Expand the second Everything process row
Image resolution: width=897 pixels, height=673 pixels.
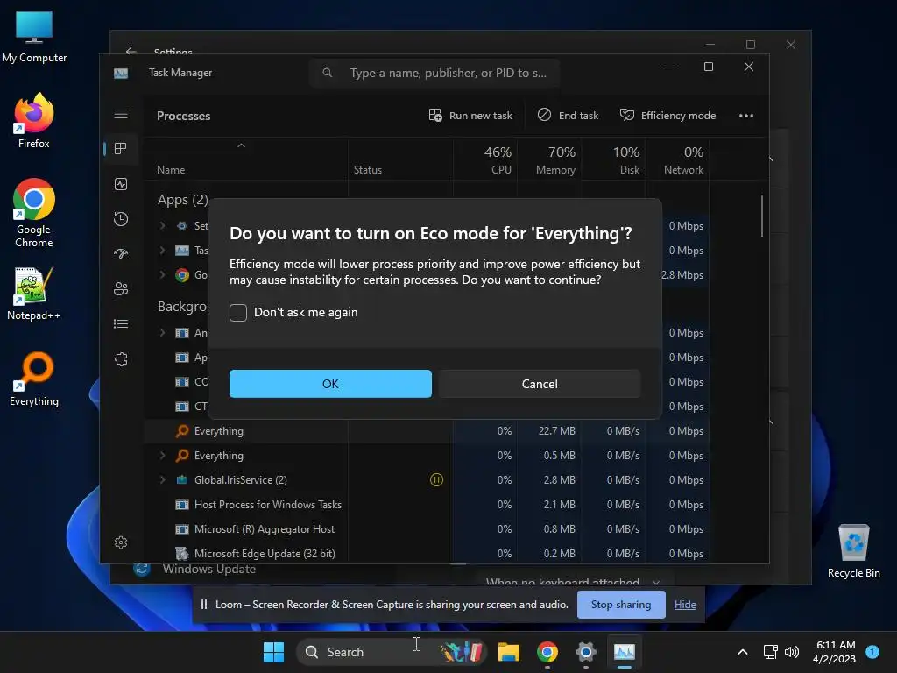pyautogui.click(x=162, y=455)
